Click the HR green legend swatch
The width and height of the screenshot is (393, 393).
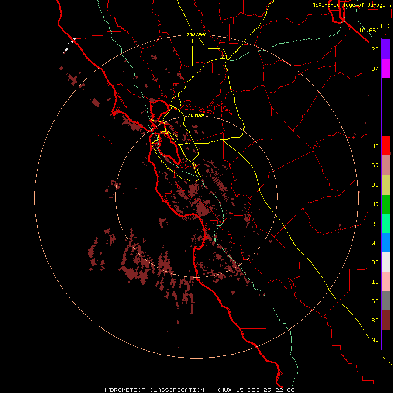386,204
